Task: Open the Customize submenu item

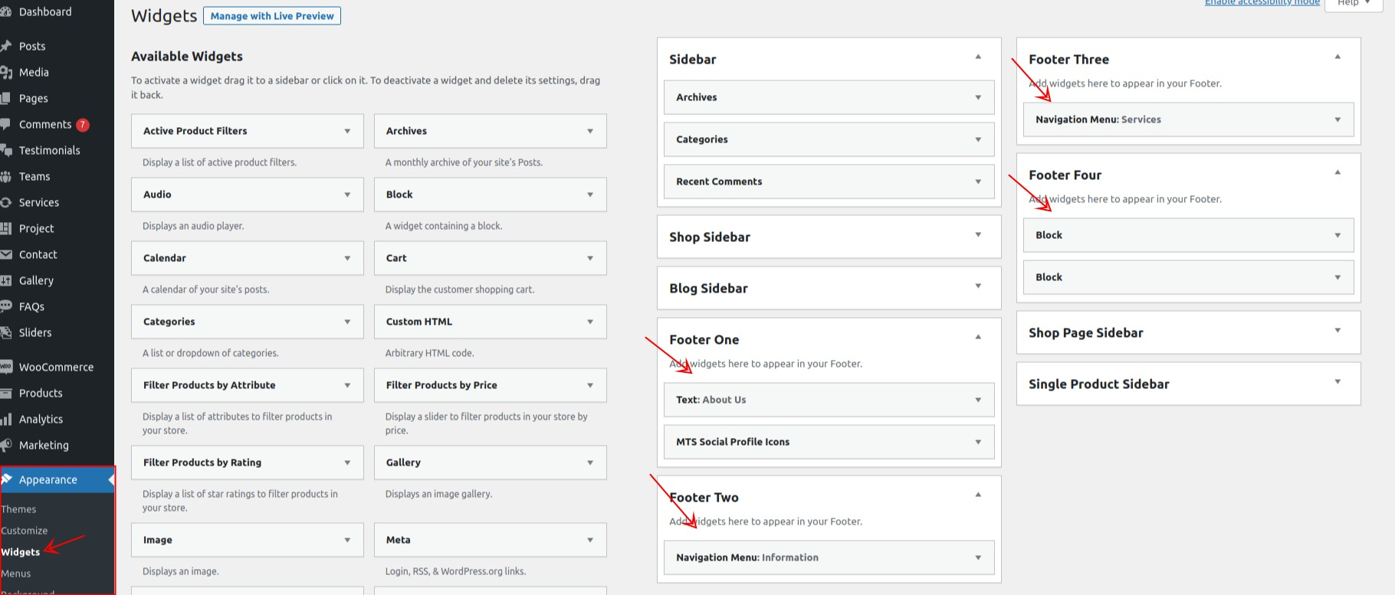Action: 24,531
